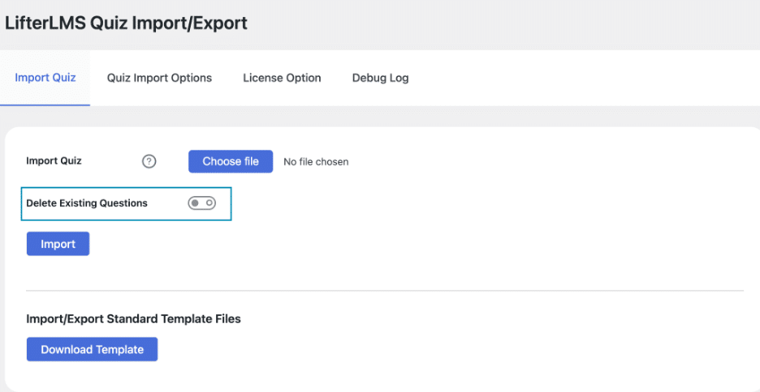Click the 'Import/Export Standard Template Files' heading

pos(133,319)
